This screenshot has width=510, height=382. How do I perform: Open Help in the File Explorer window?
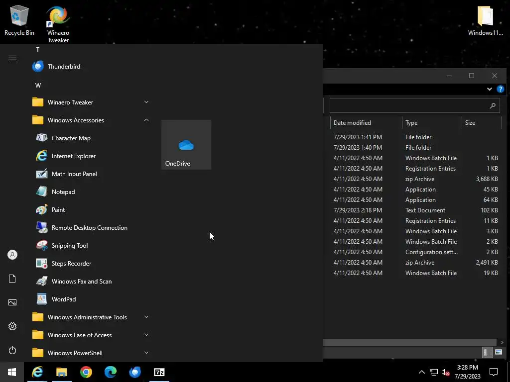tap(501, 89)
